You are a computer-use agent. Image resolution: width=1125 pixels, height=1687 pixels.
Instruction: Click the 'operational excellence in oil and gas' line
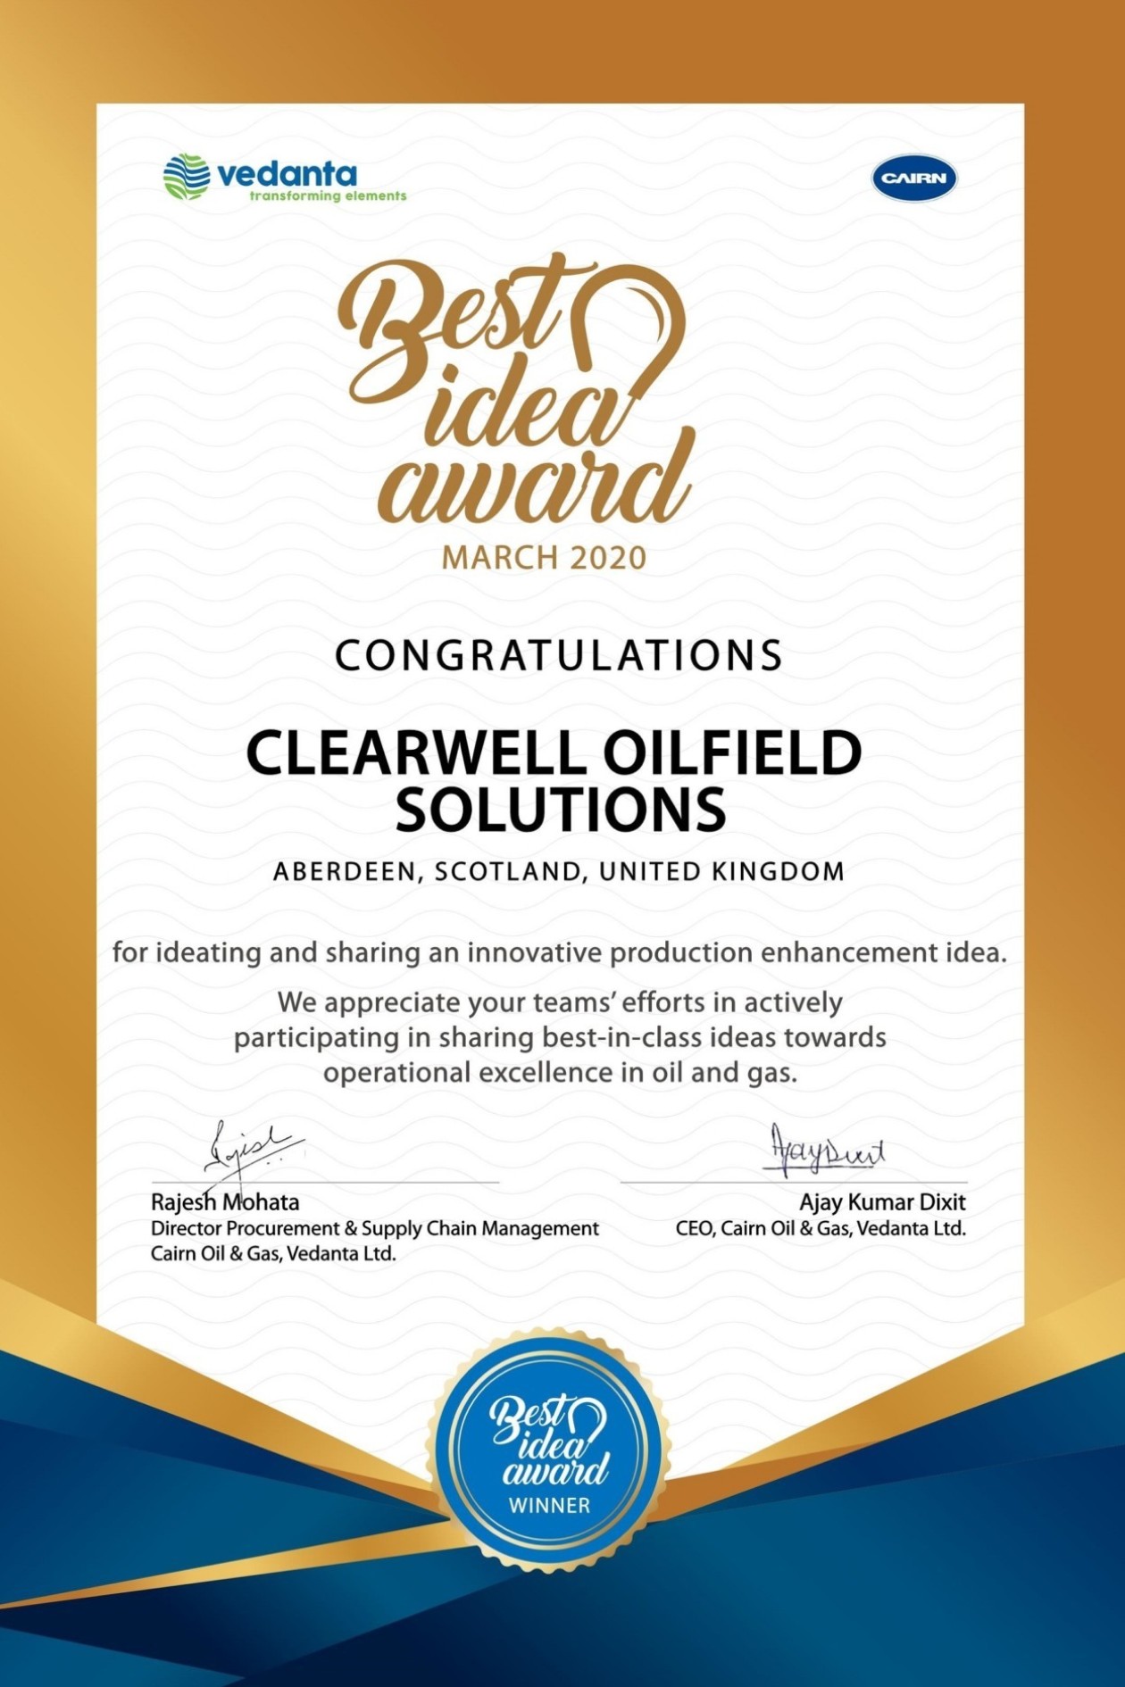(x=560, y=1072)
